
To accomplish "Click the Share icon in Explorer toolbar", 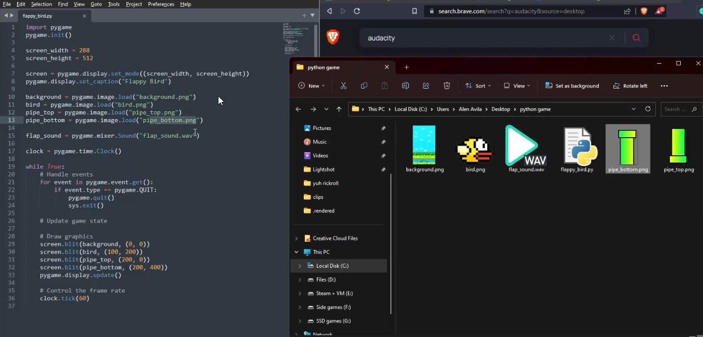I will coord(426,86).
